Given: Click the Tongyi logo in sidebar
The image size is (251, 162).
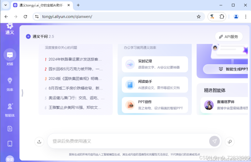Looking at the screenshot, I should 10,29.
